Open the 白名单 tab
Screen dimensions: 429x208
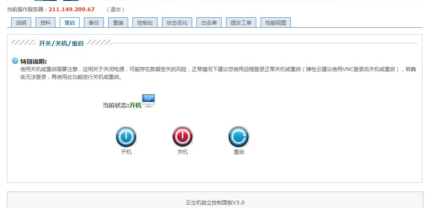[209, 23]
